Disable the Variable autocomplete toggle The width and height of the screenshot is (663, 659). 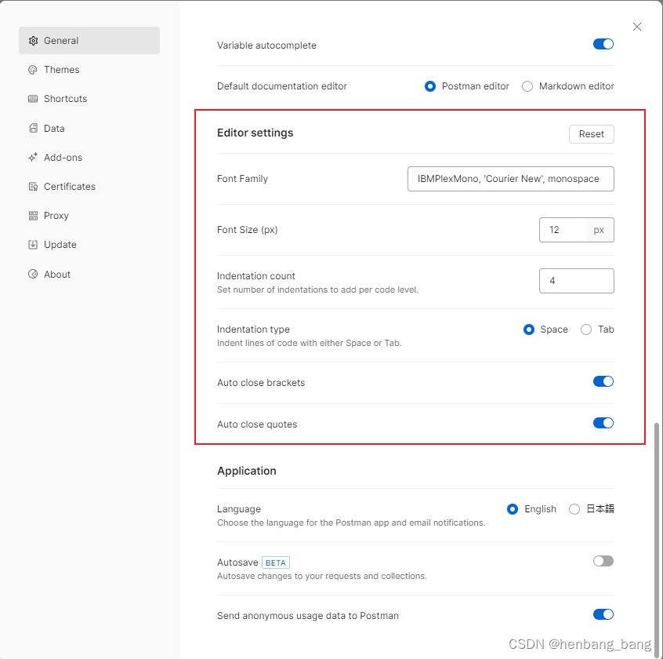[x=603, y=45]
